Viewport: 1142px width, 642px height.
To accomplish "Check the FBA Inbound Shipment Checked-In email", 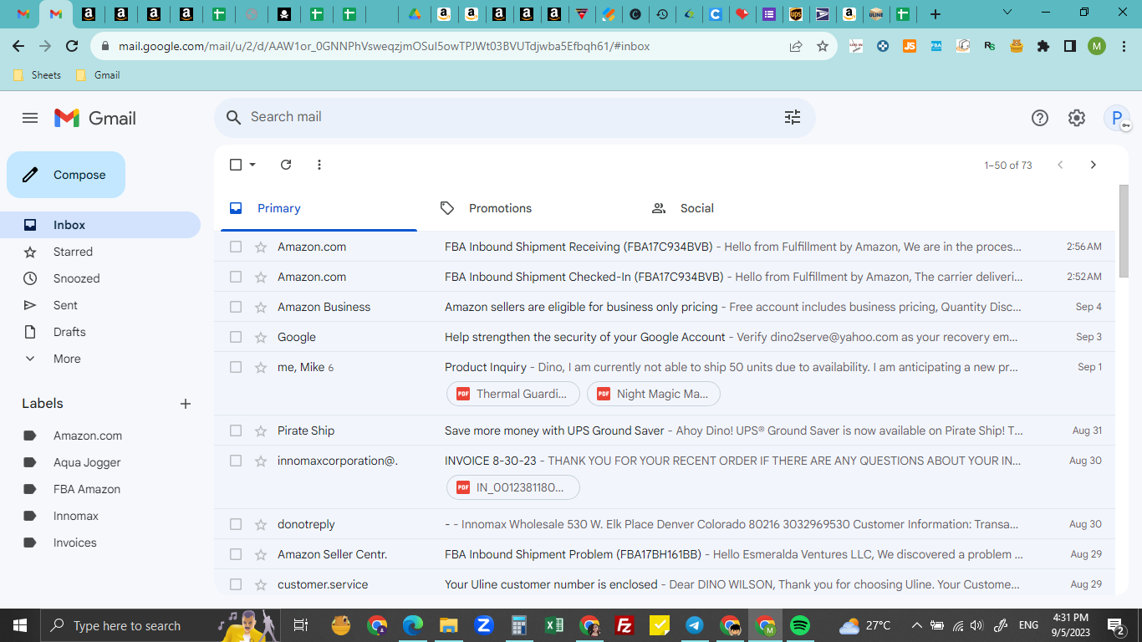I will [236, 277].
